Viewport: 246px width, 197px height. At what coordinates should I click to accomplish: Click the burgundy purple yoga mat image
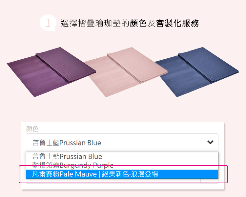(51, 72)
